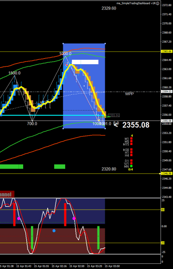Click the 2320.80 value near the dashboard
The image size is (173, 269).
pos(109,169)
